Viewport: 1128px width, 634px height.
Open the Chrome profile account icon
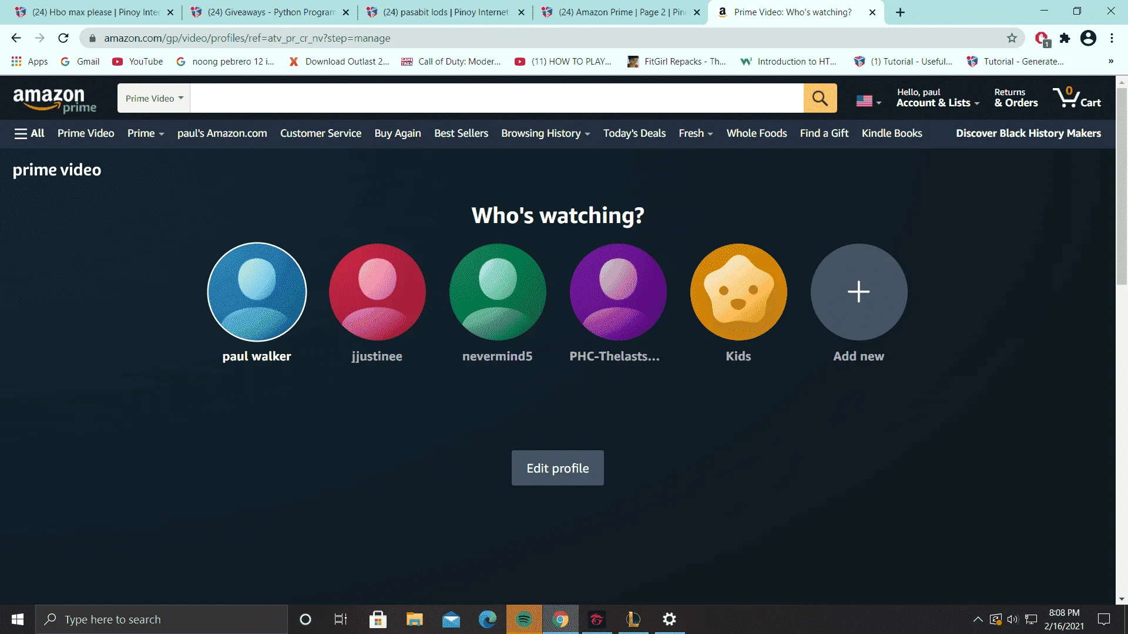1088,38
